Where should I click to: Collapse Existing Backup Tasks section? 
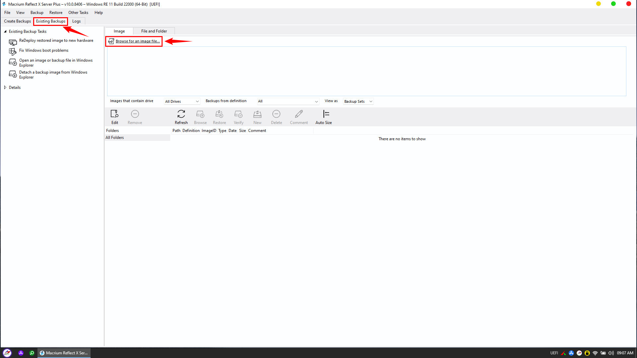click(x=5, y=31)
